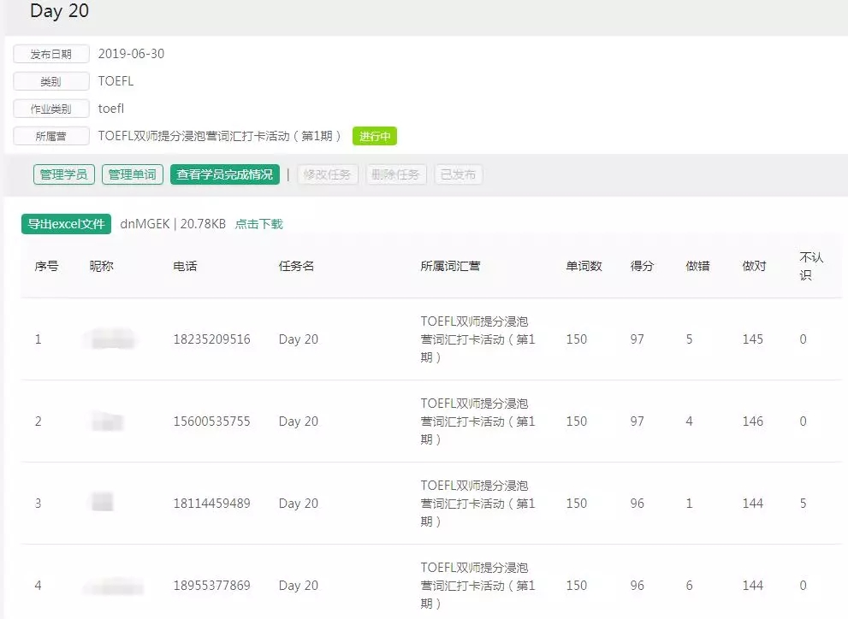Image resolution: width=848 pixels, height=619 pixels.
Task: Click the 单词数 column header
Action: (584, 266)
